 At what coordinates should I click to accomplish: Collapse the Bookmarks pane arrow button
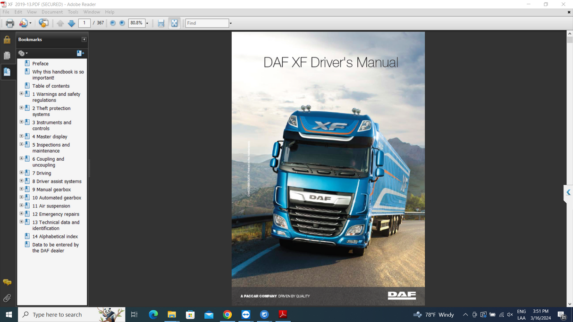(84, 40)
